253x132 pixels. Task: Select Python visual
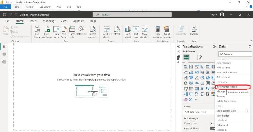208,89
